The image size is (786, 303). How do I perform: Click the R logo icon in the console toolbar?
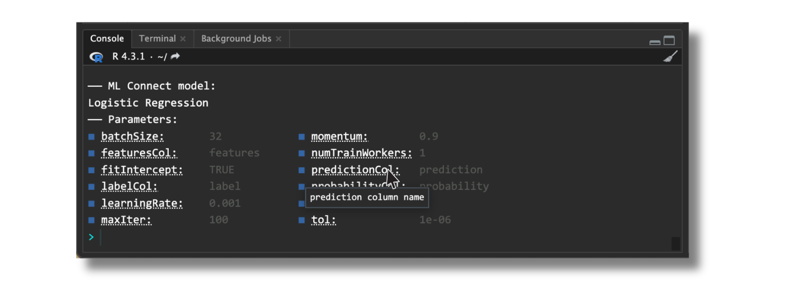pyautogui.click(x=96, y=56)
